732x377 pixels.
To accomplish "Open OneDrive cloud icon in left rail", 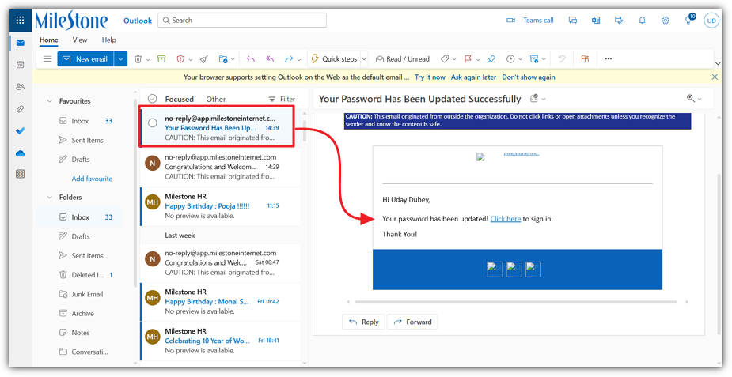I will click(x=20, y=153).
